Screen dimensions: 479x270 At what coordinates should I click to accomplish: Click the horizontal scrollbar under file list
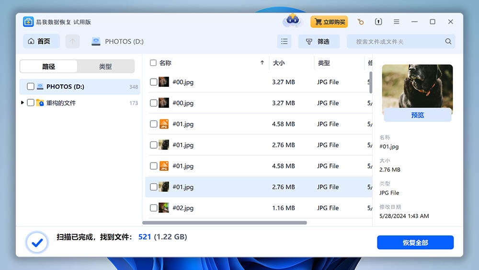click(225, 223)
